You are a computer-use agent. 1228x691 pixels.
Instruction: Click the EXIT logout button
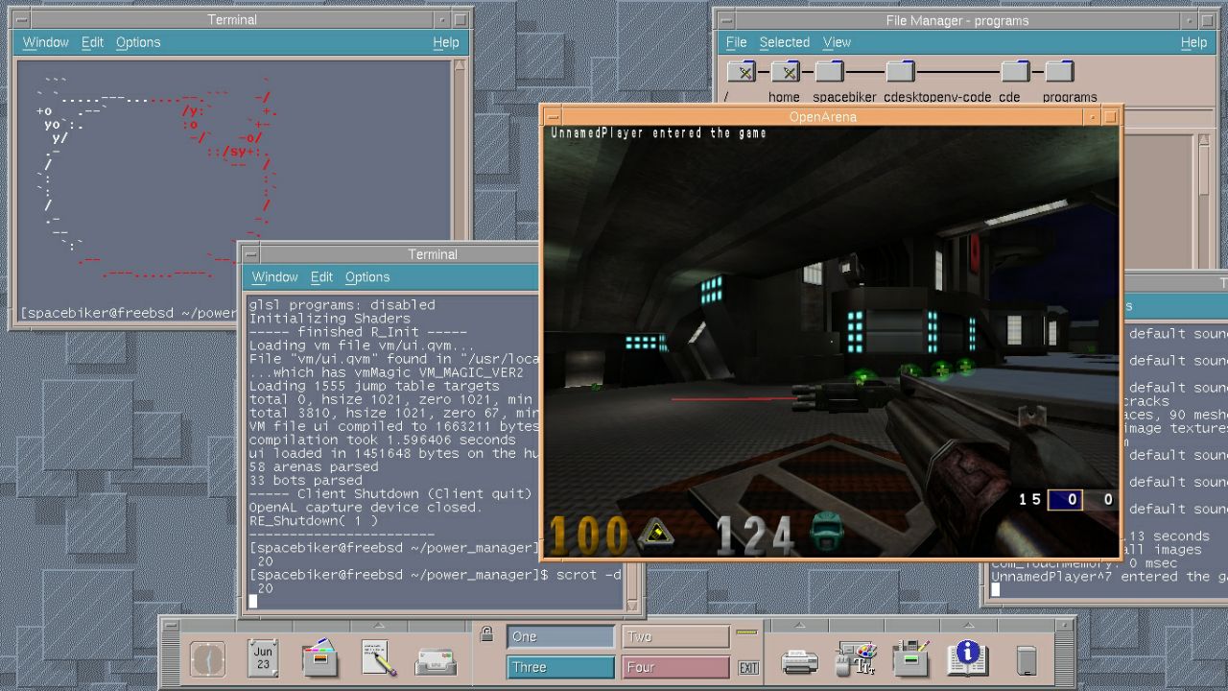(x=748, y=667)
